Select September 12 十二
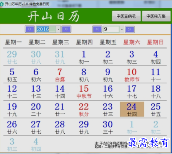The width and height of the screenshot is (172, 154). tap(12, 92)
